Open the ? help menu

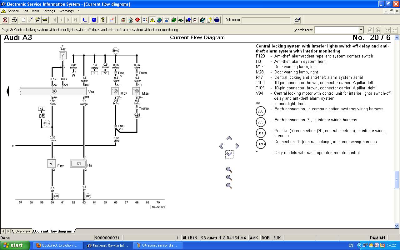coord(78,11)
